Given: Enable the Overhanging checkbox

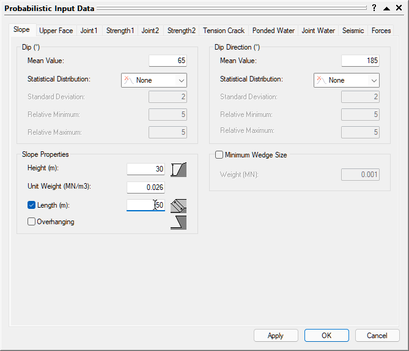Looking at the screenshot, I should pos(32,222).
